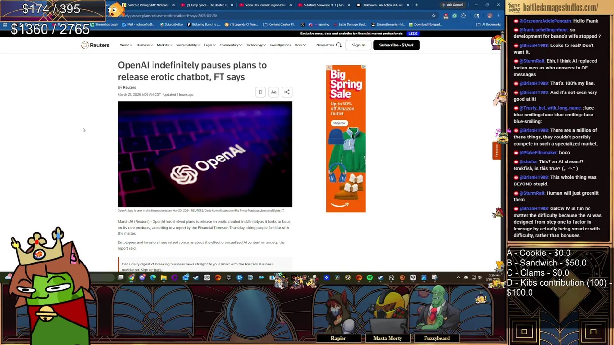The image size is (614, 345).
Task: Open the Sign up here newsletter link
Action: coord(151,270)
